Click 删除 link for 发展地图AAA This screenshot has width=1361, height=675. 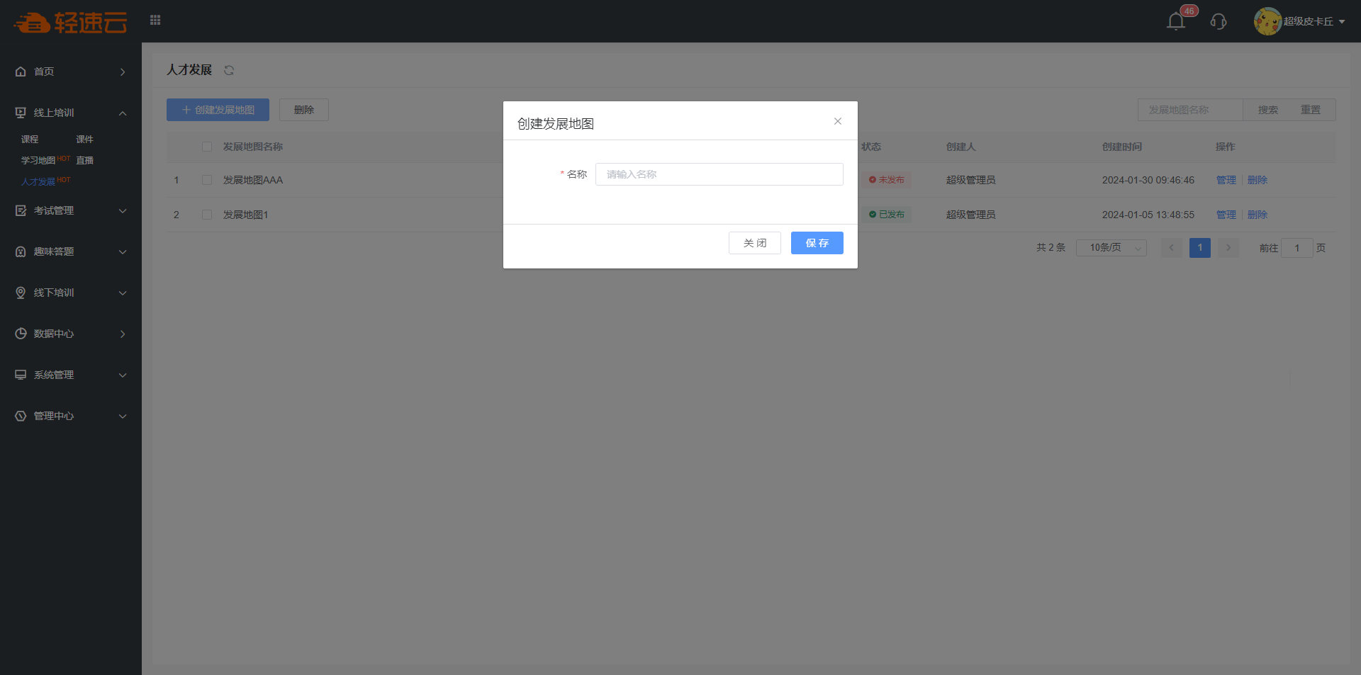(x=1258, y=180)
